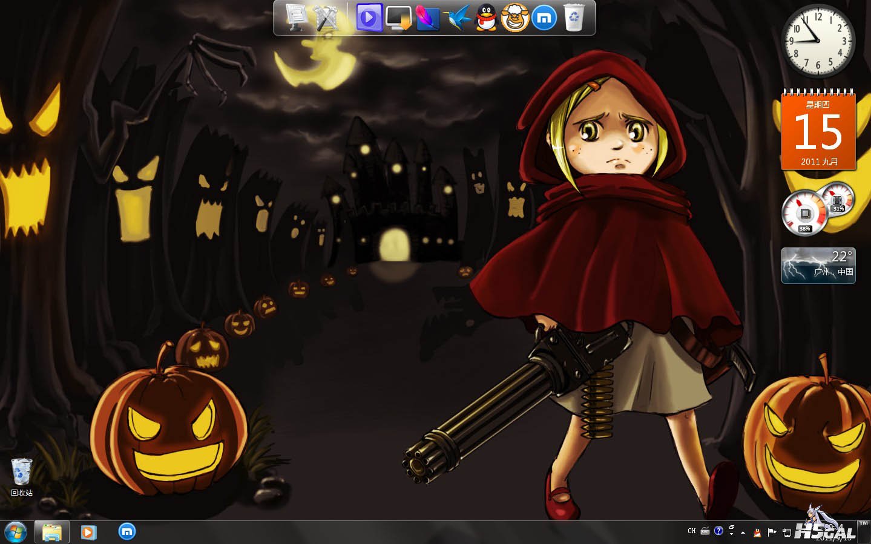
Task: Open the Windows Start menu orb
Action: (x=16, y=532)
